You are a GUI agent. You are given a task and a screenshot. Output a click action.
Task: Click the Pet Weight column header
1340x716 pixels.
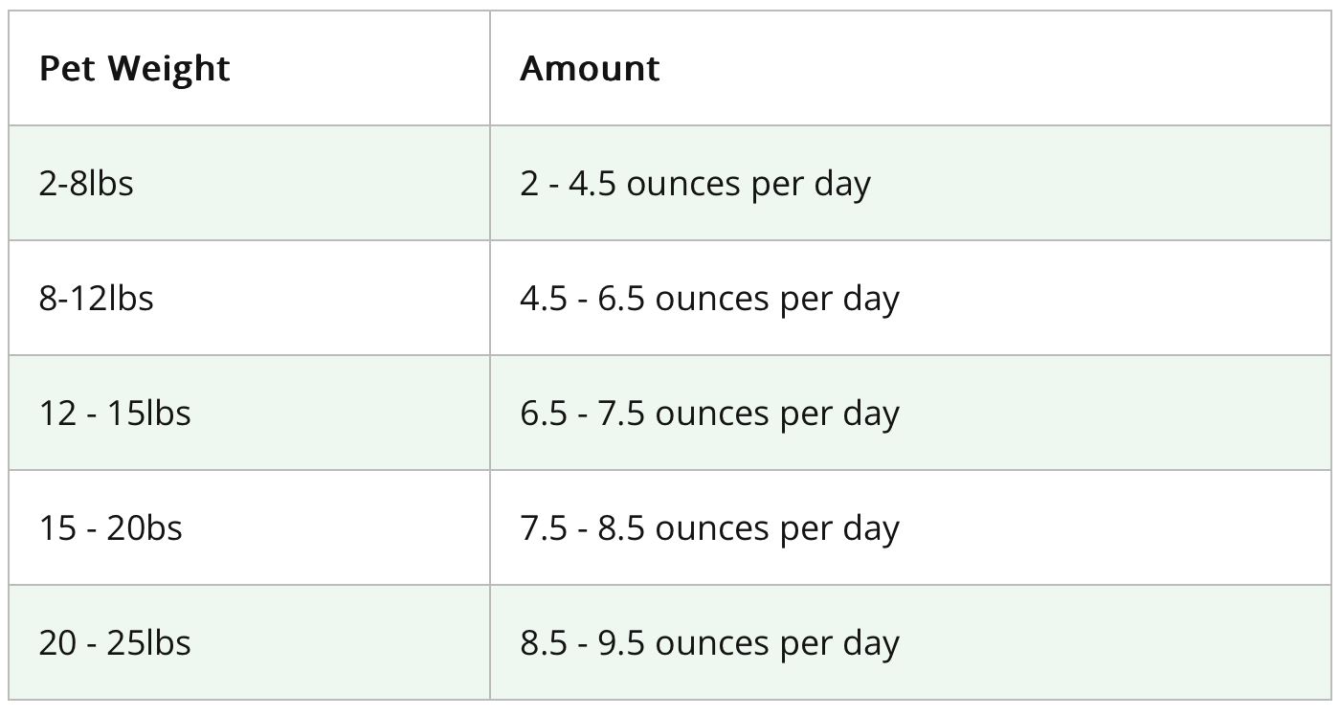tap(134, 69)
